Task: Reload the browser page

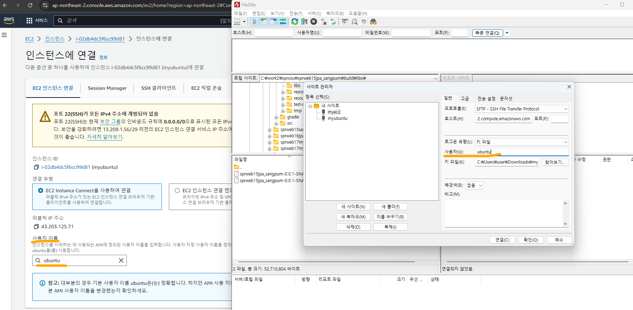Action: 30,5
